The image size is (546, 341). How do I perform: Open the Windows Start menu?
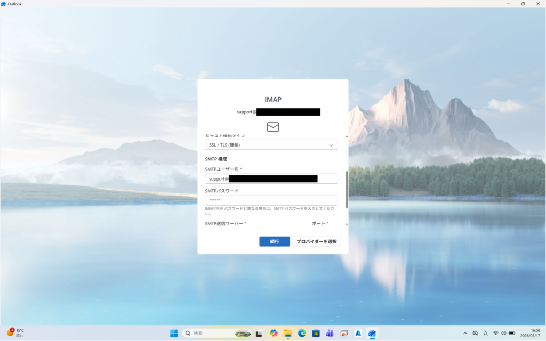174,333
